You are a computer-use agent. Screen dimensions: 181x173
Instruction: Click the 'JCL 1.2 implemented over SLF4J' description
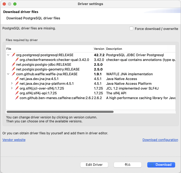(x=132, y=88)
